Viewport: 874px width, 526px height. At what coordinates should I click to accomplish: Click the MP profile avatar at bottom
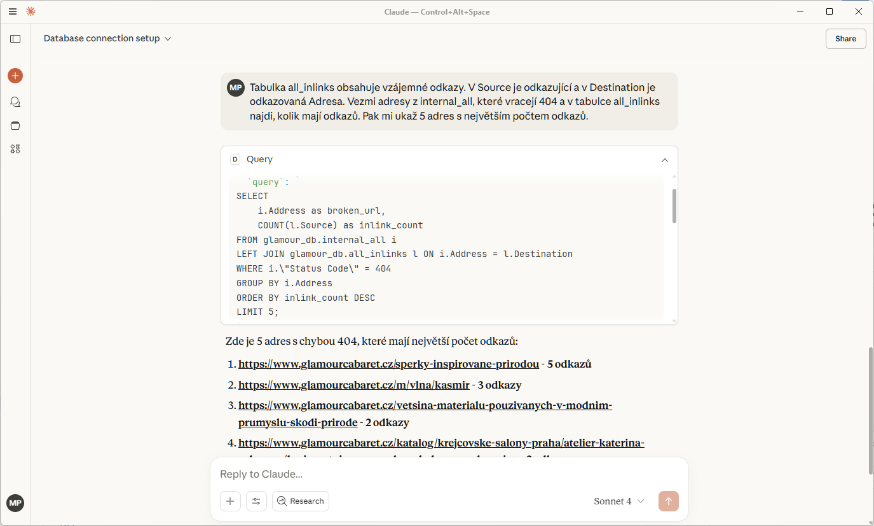click(15, 503)
